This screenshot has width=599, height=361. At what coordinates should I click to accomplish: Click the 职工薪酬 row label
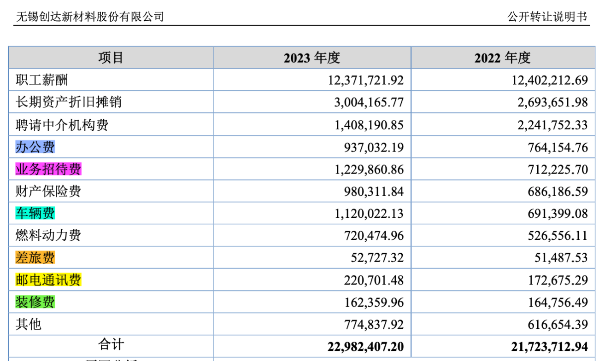[x=41, y=81]
